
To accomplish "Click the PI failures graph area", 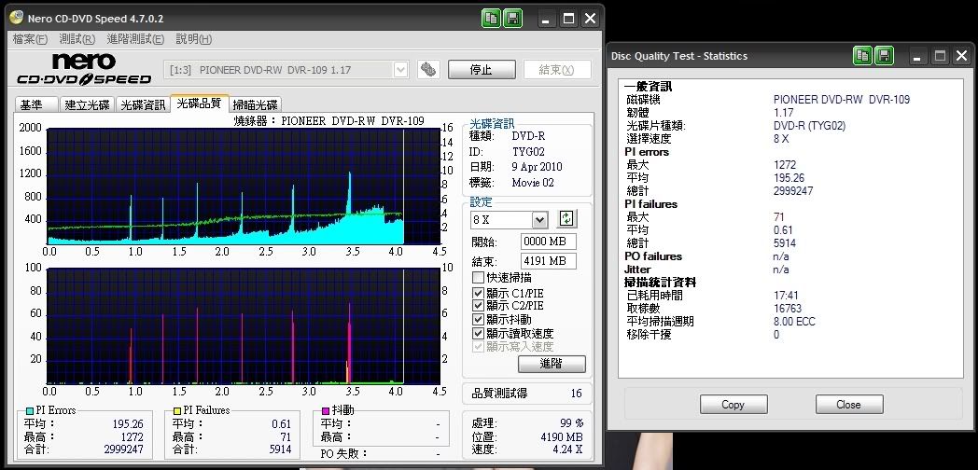I will [x=244, y=326].
